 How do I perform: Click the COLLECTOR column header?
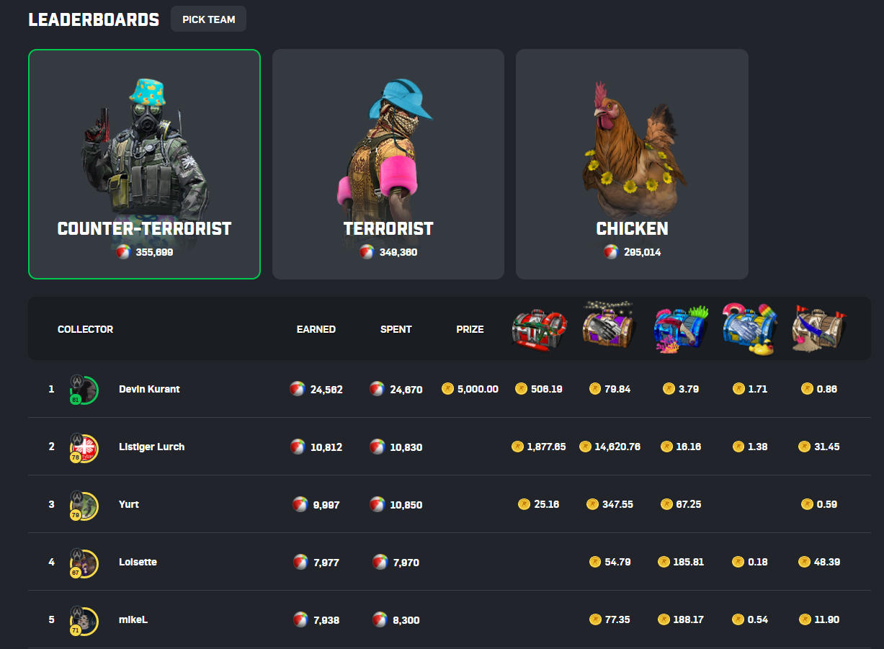[x=85, y=329]
